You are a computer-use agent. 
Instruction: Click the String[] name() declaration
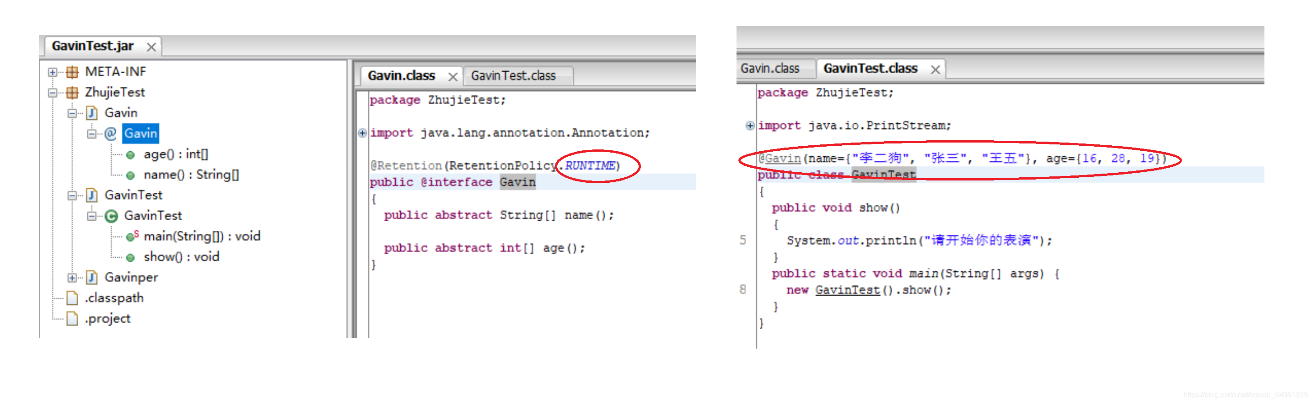[499, 215]
